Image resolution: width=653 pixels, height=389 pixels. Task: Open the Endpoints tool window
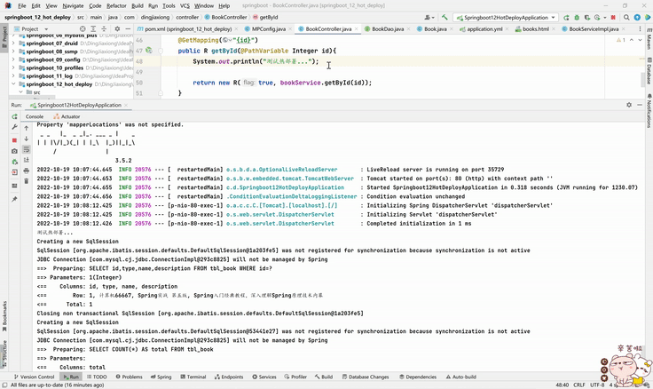pos(229,377)
